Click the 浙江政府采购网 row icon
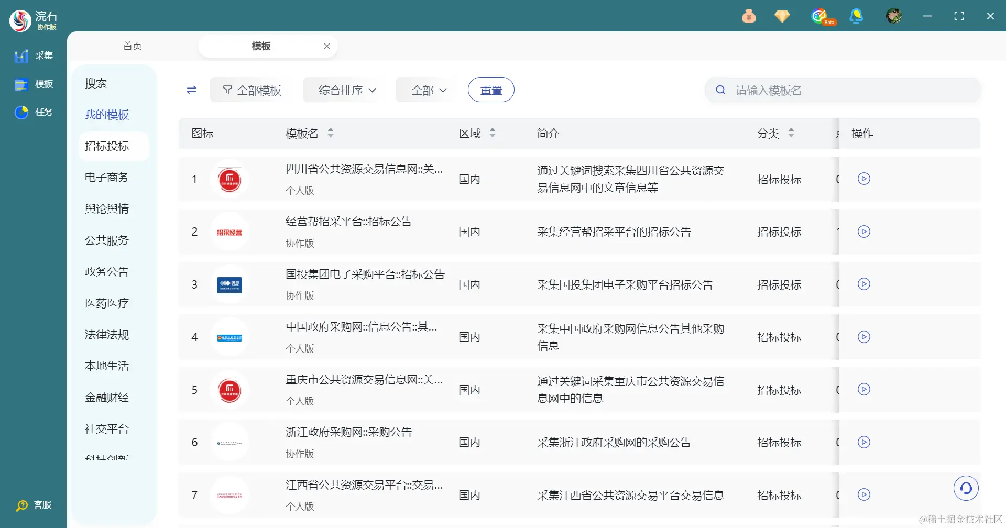Screen dimensions: 1006x528 (229, 443)
